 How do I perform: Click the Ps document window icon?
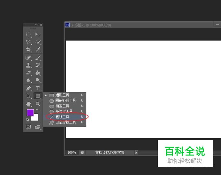click(67, 25)
